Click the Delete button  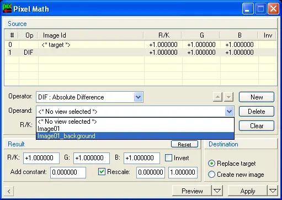(x=257, y=112)
